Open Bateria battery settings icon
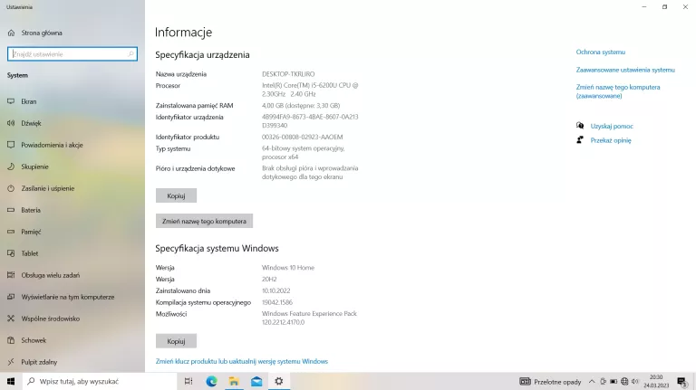 [11, 210]
